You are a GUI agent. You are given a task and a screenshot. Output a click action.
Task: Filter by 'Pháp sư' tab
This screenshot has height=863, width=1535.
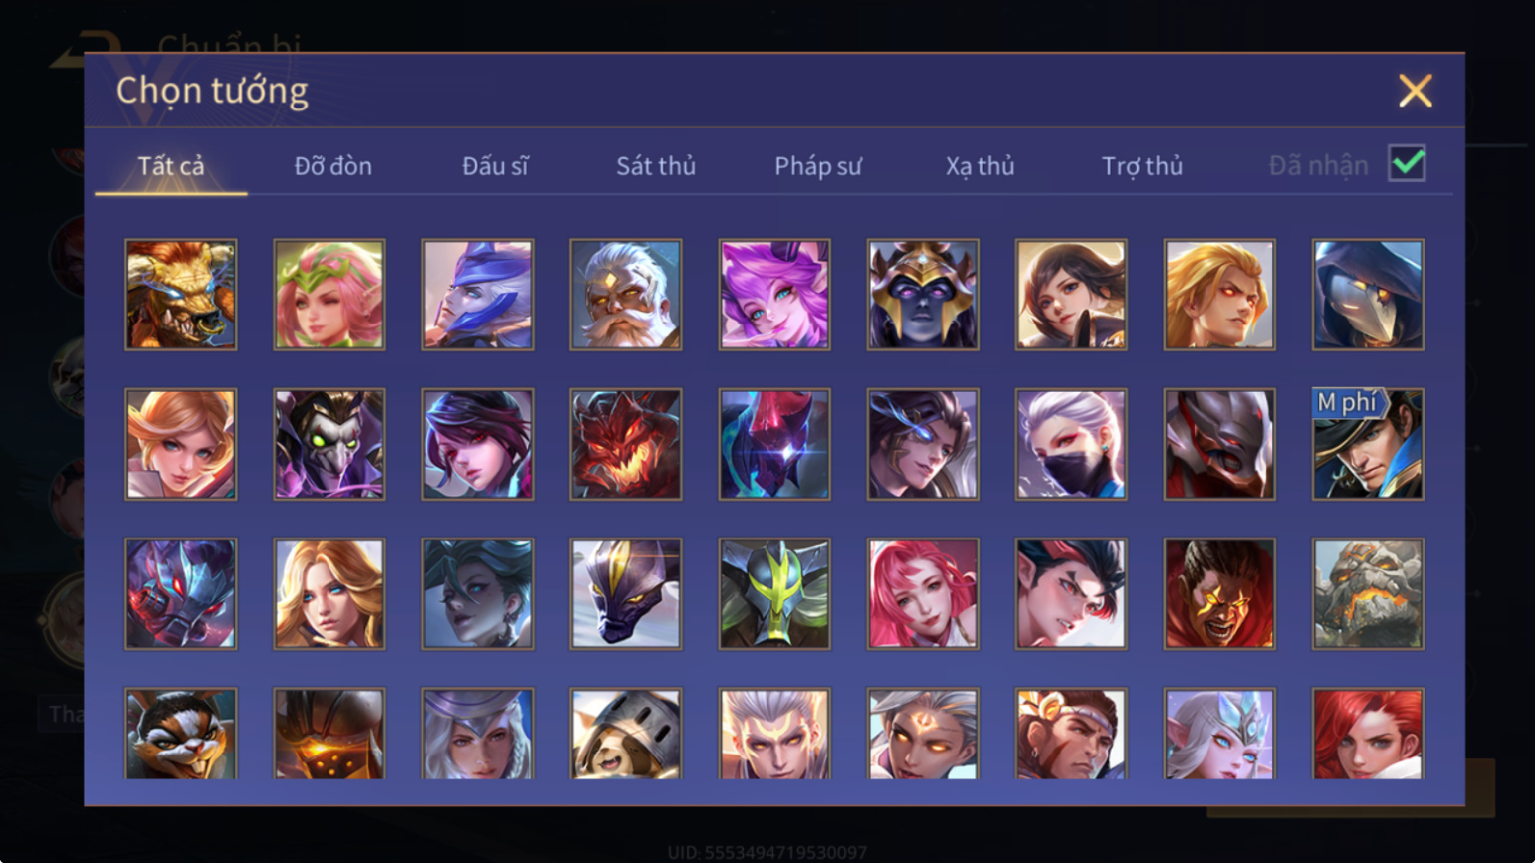click(x=818, y=166)
